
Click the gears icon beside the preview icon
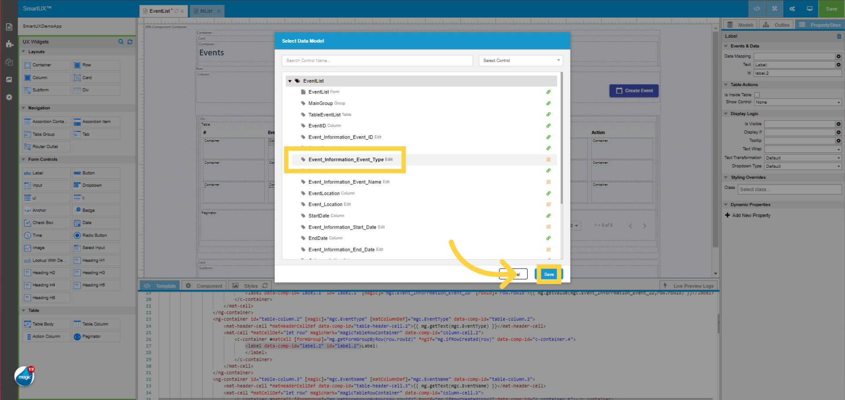(792, 8)
